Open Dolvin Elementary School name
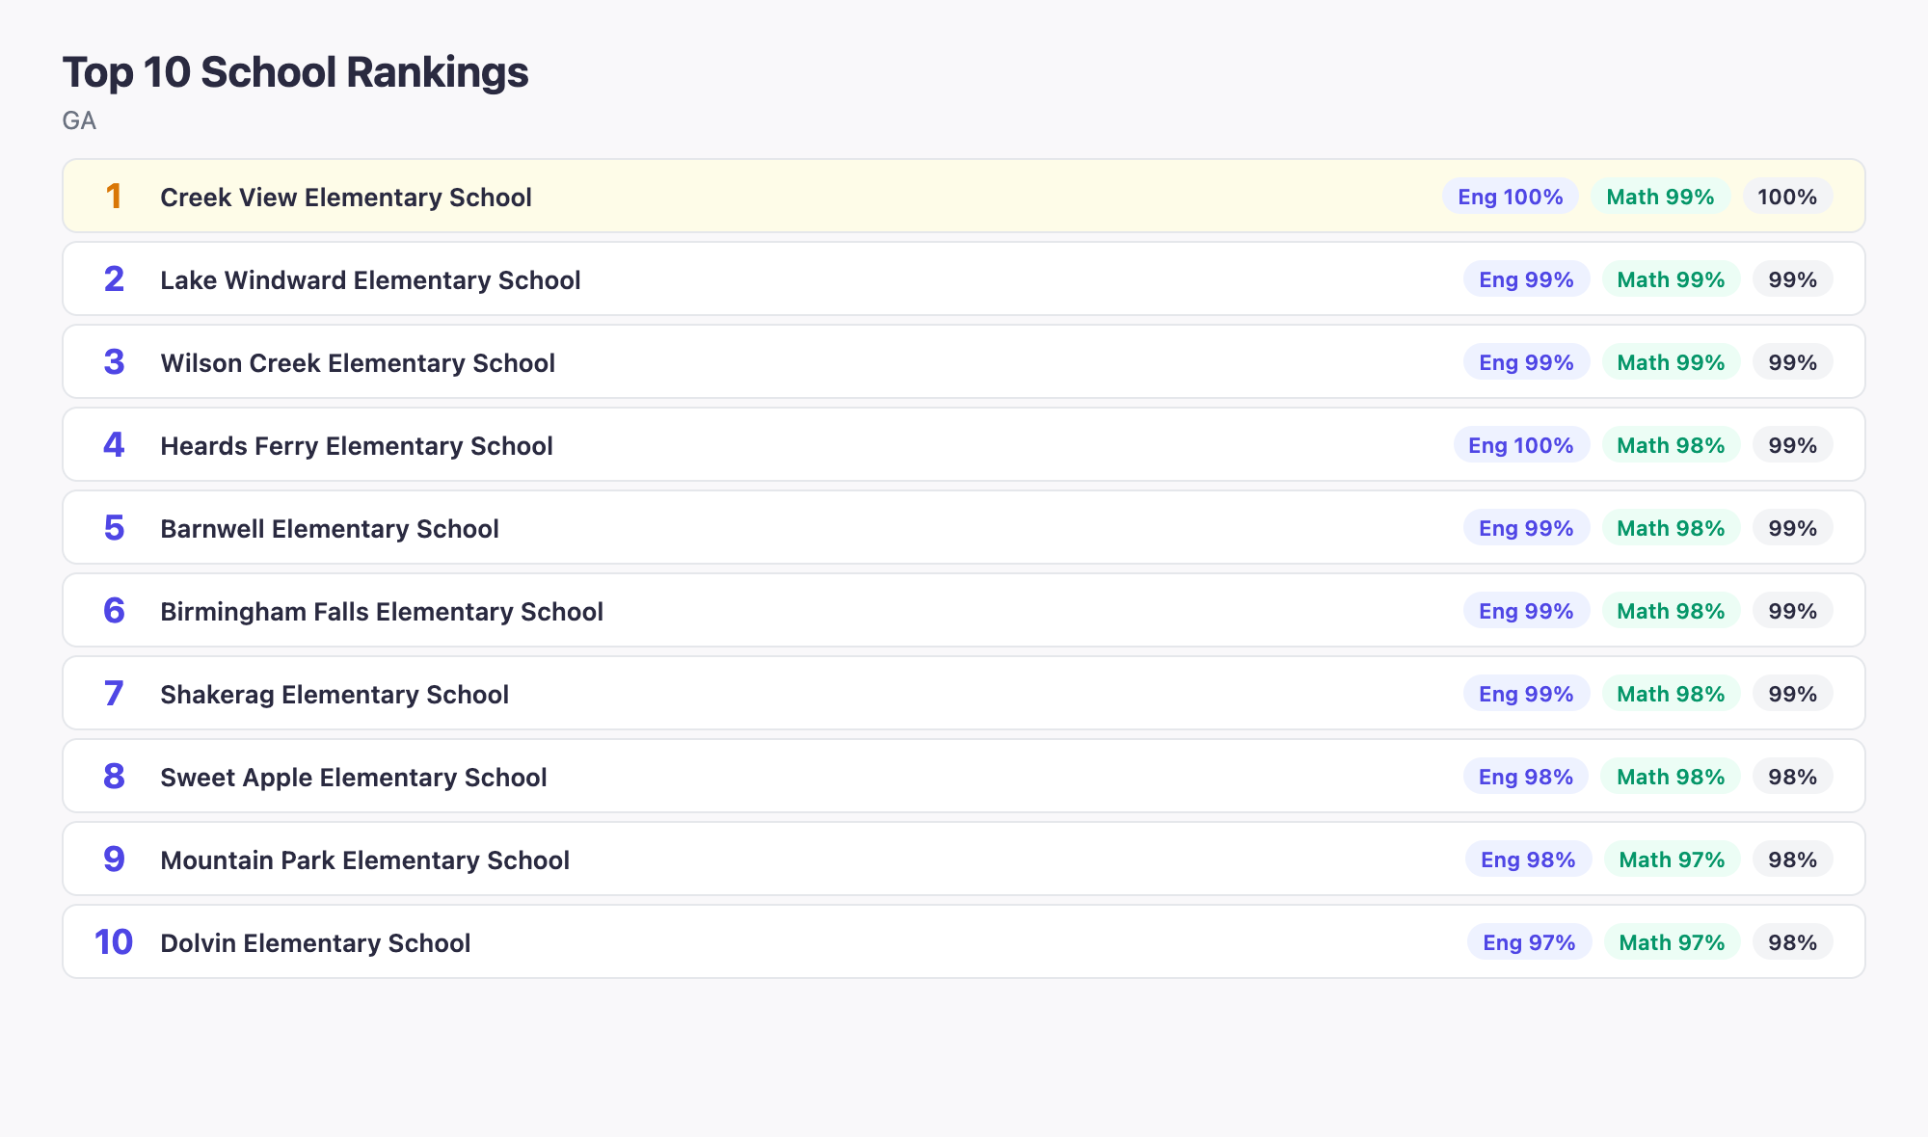Viewport: 1928px width, 1137px height. [315, 942]
